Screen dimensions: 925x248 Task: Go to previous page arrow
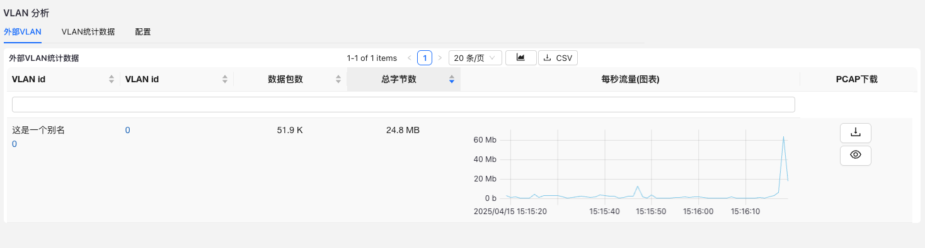410,58
